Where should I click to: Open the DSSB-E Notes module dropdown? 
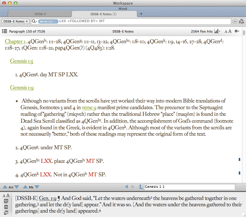(x=16, y=21)
